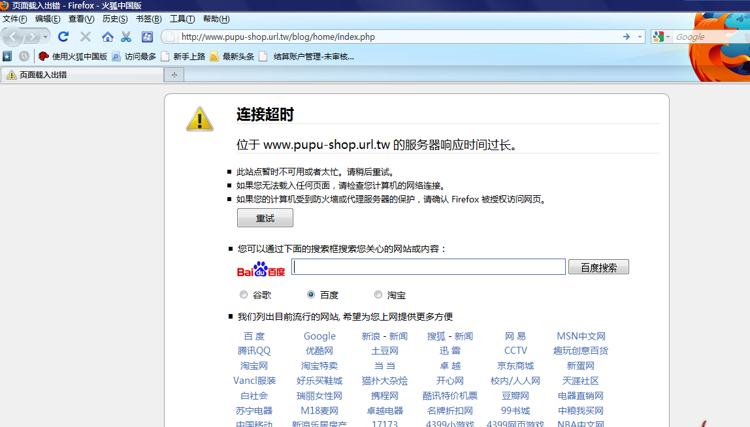The width and height of the screenshot is (750, 427).
Task: Open the 书签(B) menu
Action: click(x=148, y=19)
